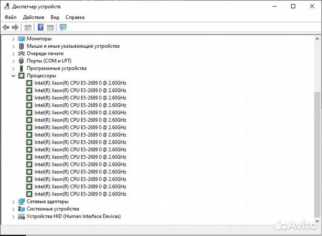Click the network icon beside Сетевые адаптеры

click(x=21, y=201)
